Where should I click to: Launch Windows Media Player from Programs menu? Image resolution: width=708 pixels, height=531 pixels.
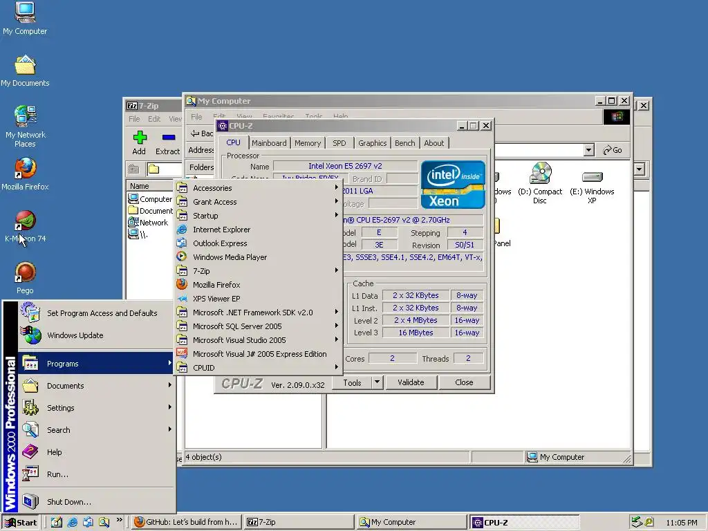coord(259,257)
